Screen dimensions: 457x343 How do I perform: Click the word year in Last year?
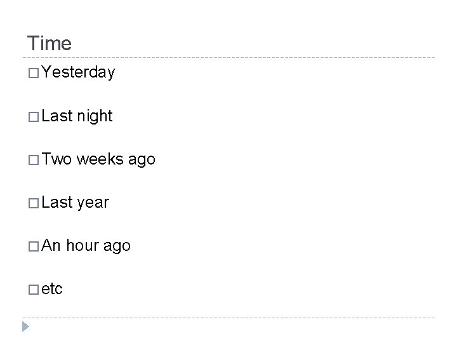click(x=92, y=203)
